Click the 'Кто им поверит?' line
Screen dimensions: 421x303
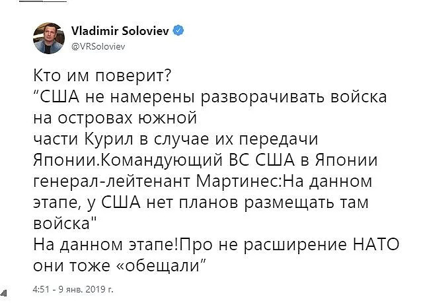pyautogui.click(x=102, y=76)
